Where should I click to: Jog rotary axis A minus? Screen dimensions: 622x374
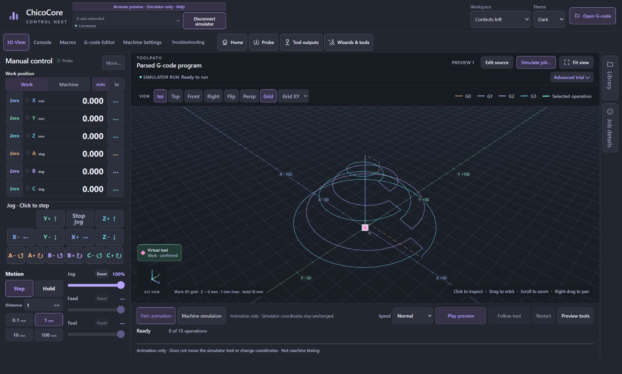(x=16, y=255)
